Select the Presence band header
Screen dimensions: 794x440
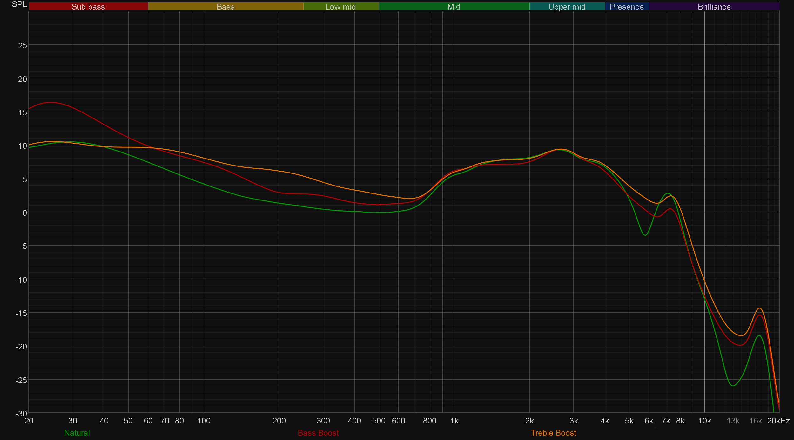tap(627, 7)
